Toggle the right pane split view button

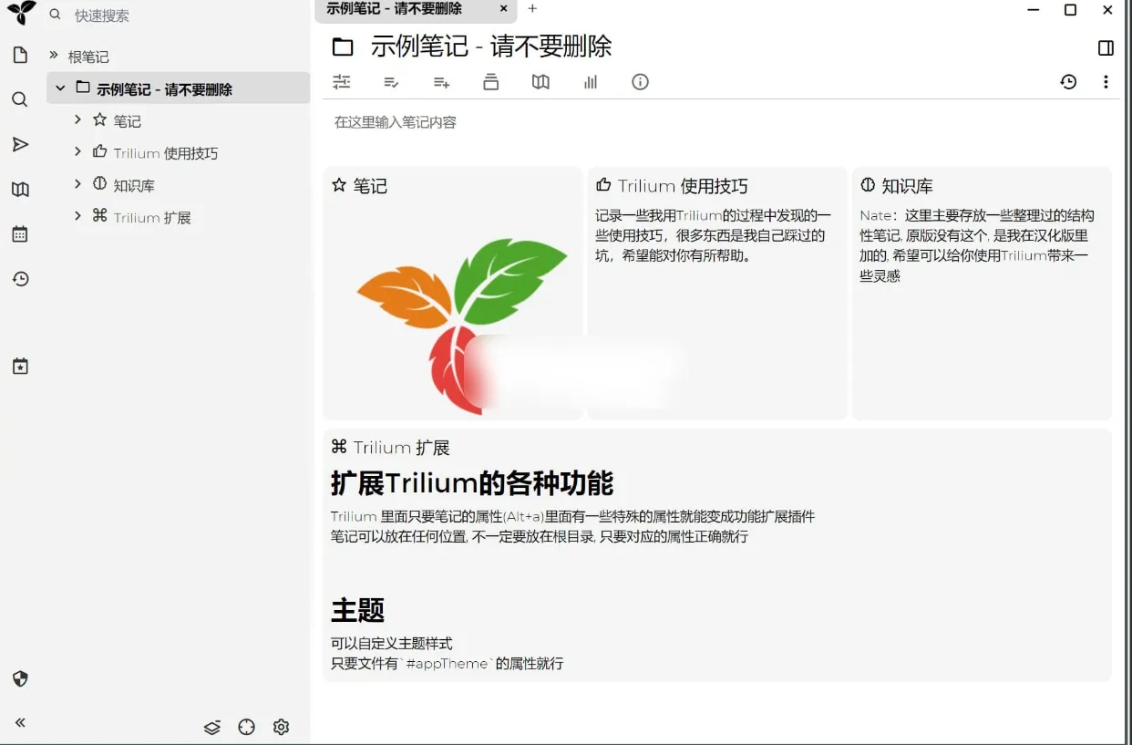[1104, 47]
